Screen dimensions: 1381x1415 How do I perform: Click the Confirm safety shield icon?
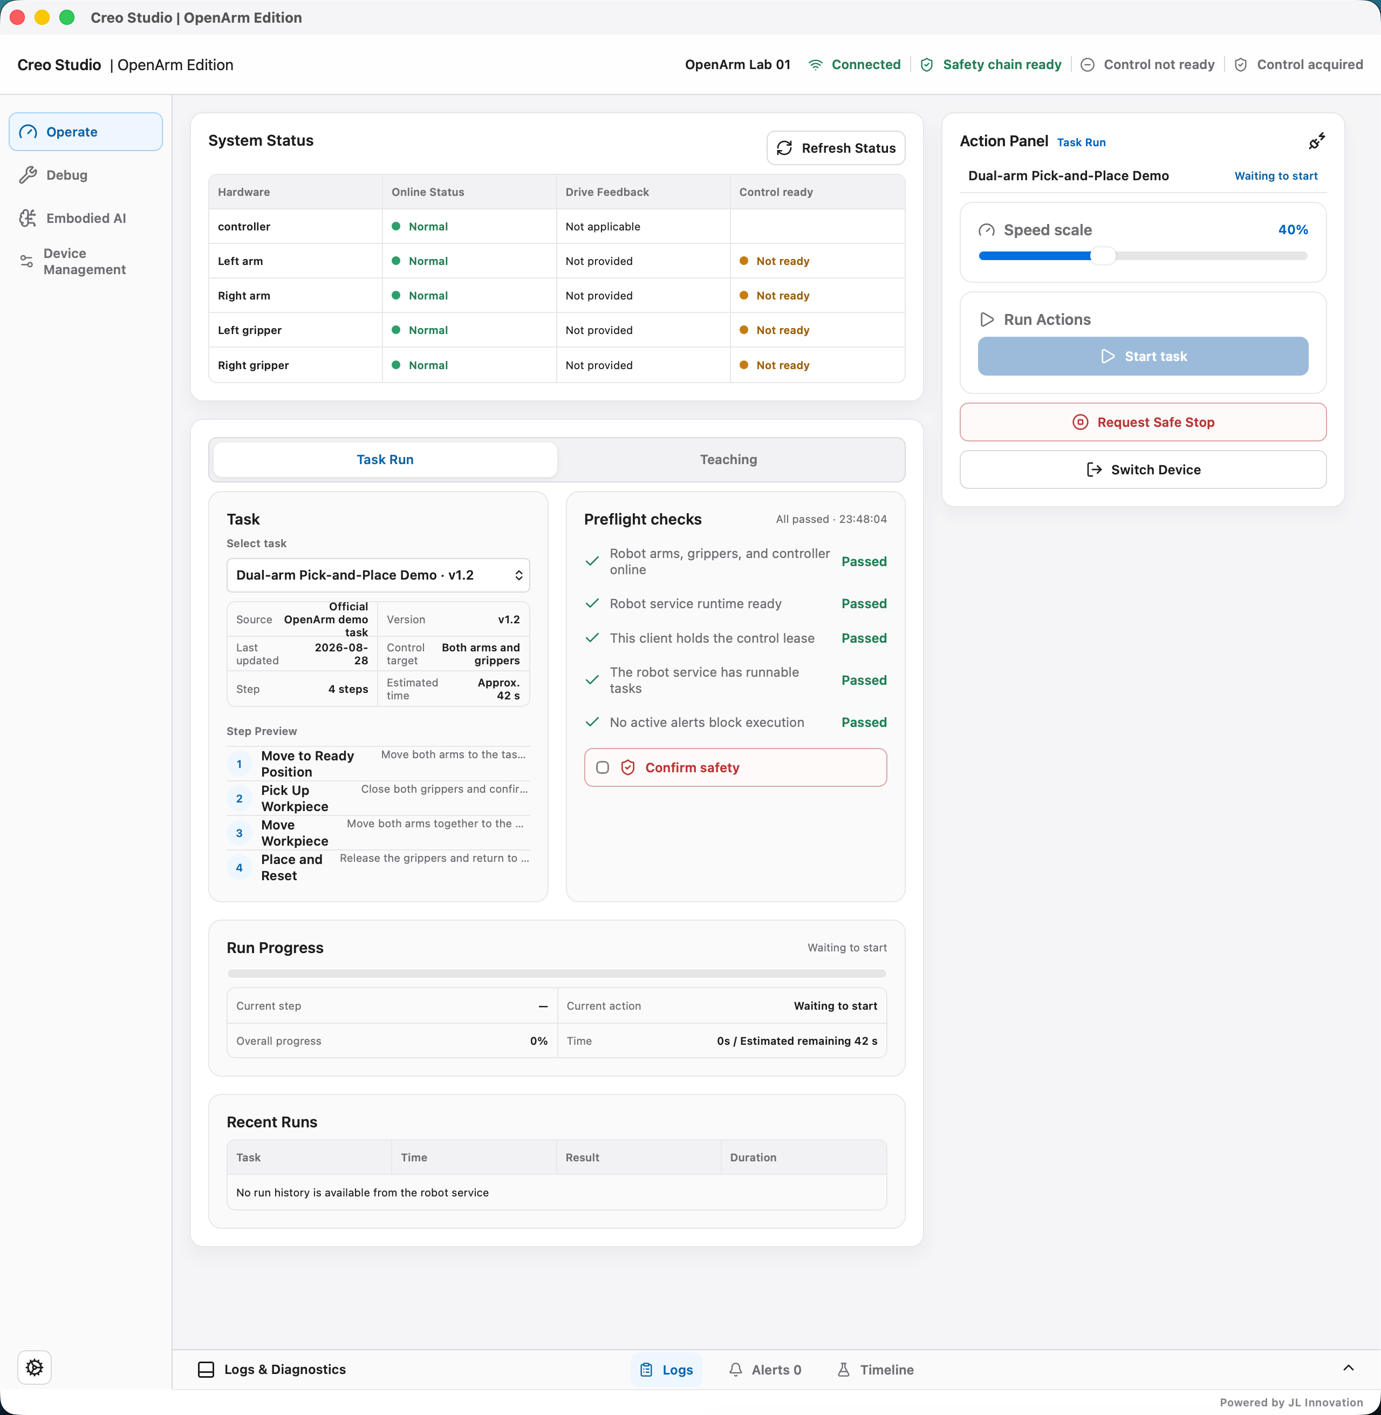coord(628,768)
